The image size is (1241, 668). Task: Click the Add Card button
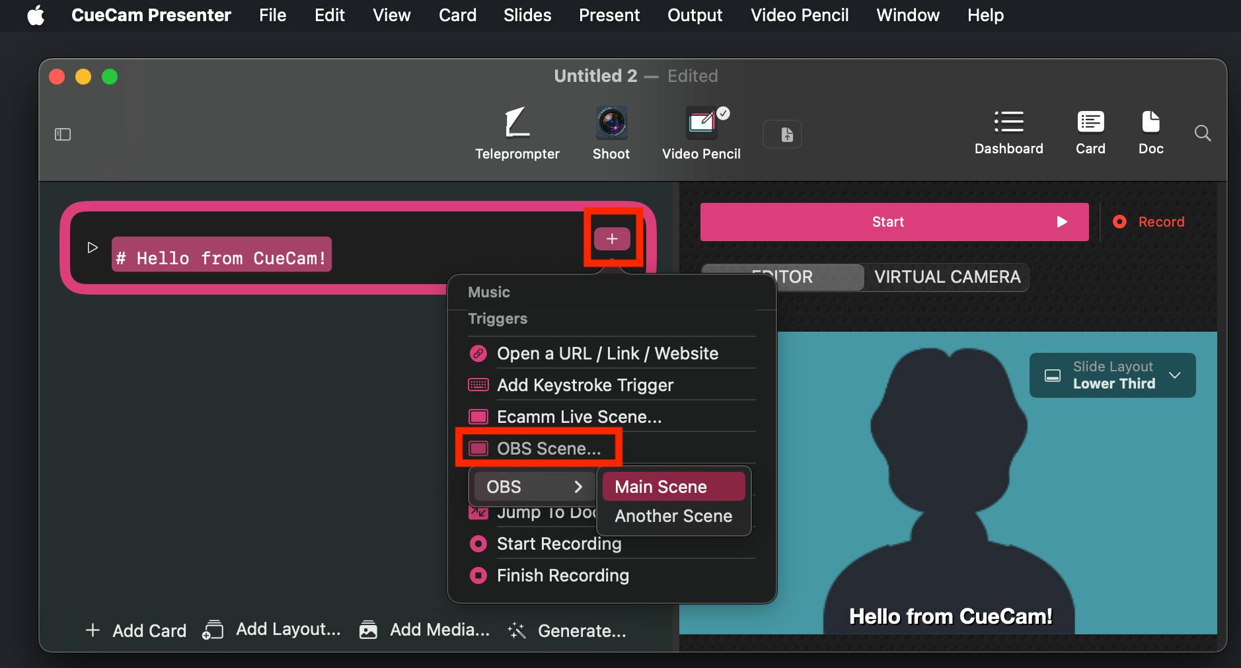136,631
